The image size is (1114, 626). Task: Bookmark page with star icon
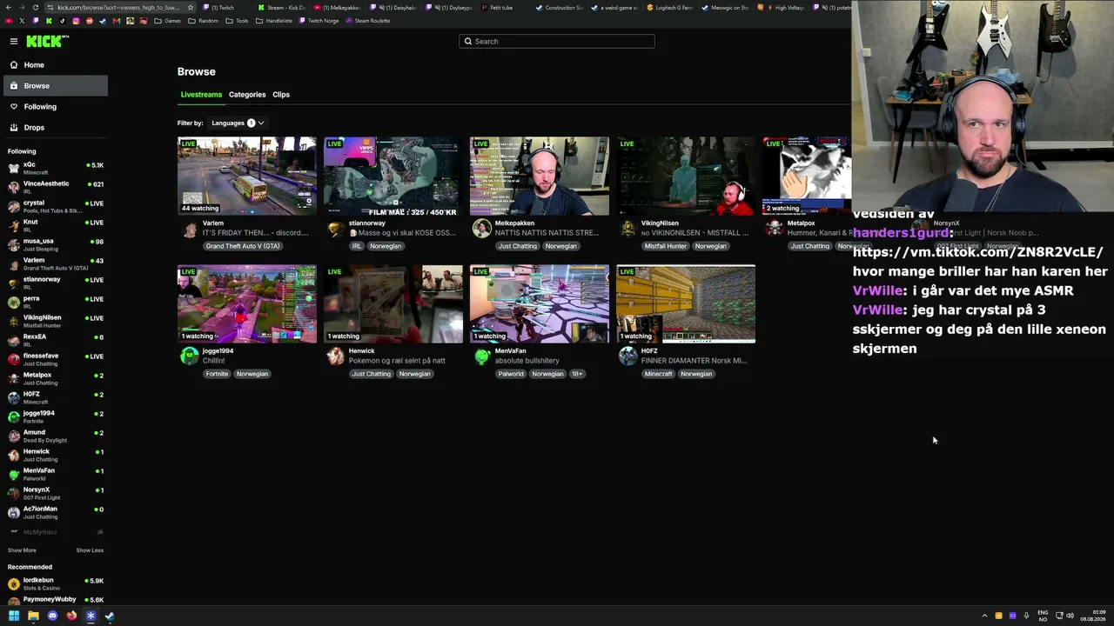tap(191, 8)
